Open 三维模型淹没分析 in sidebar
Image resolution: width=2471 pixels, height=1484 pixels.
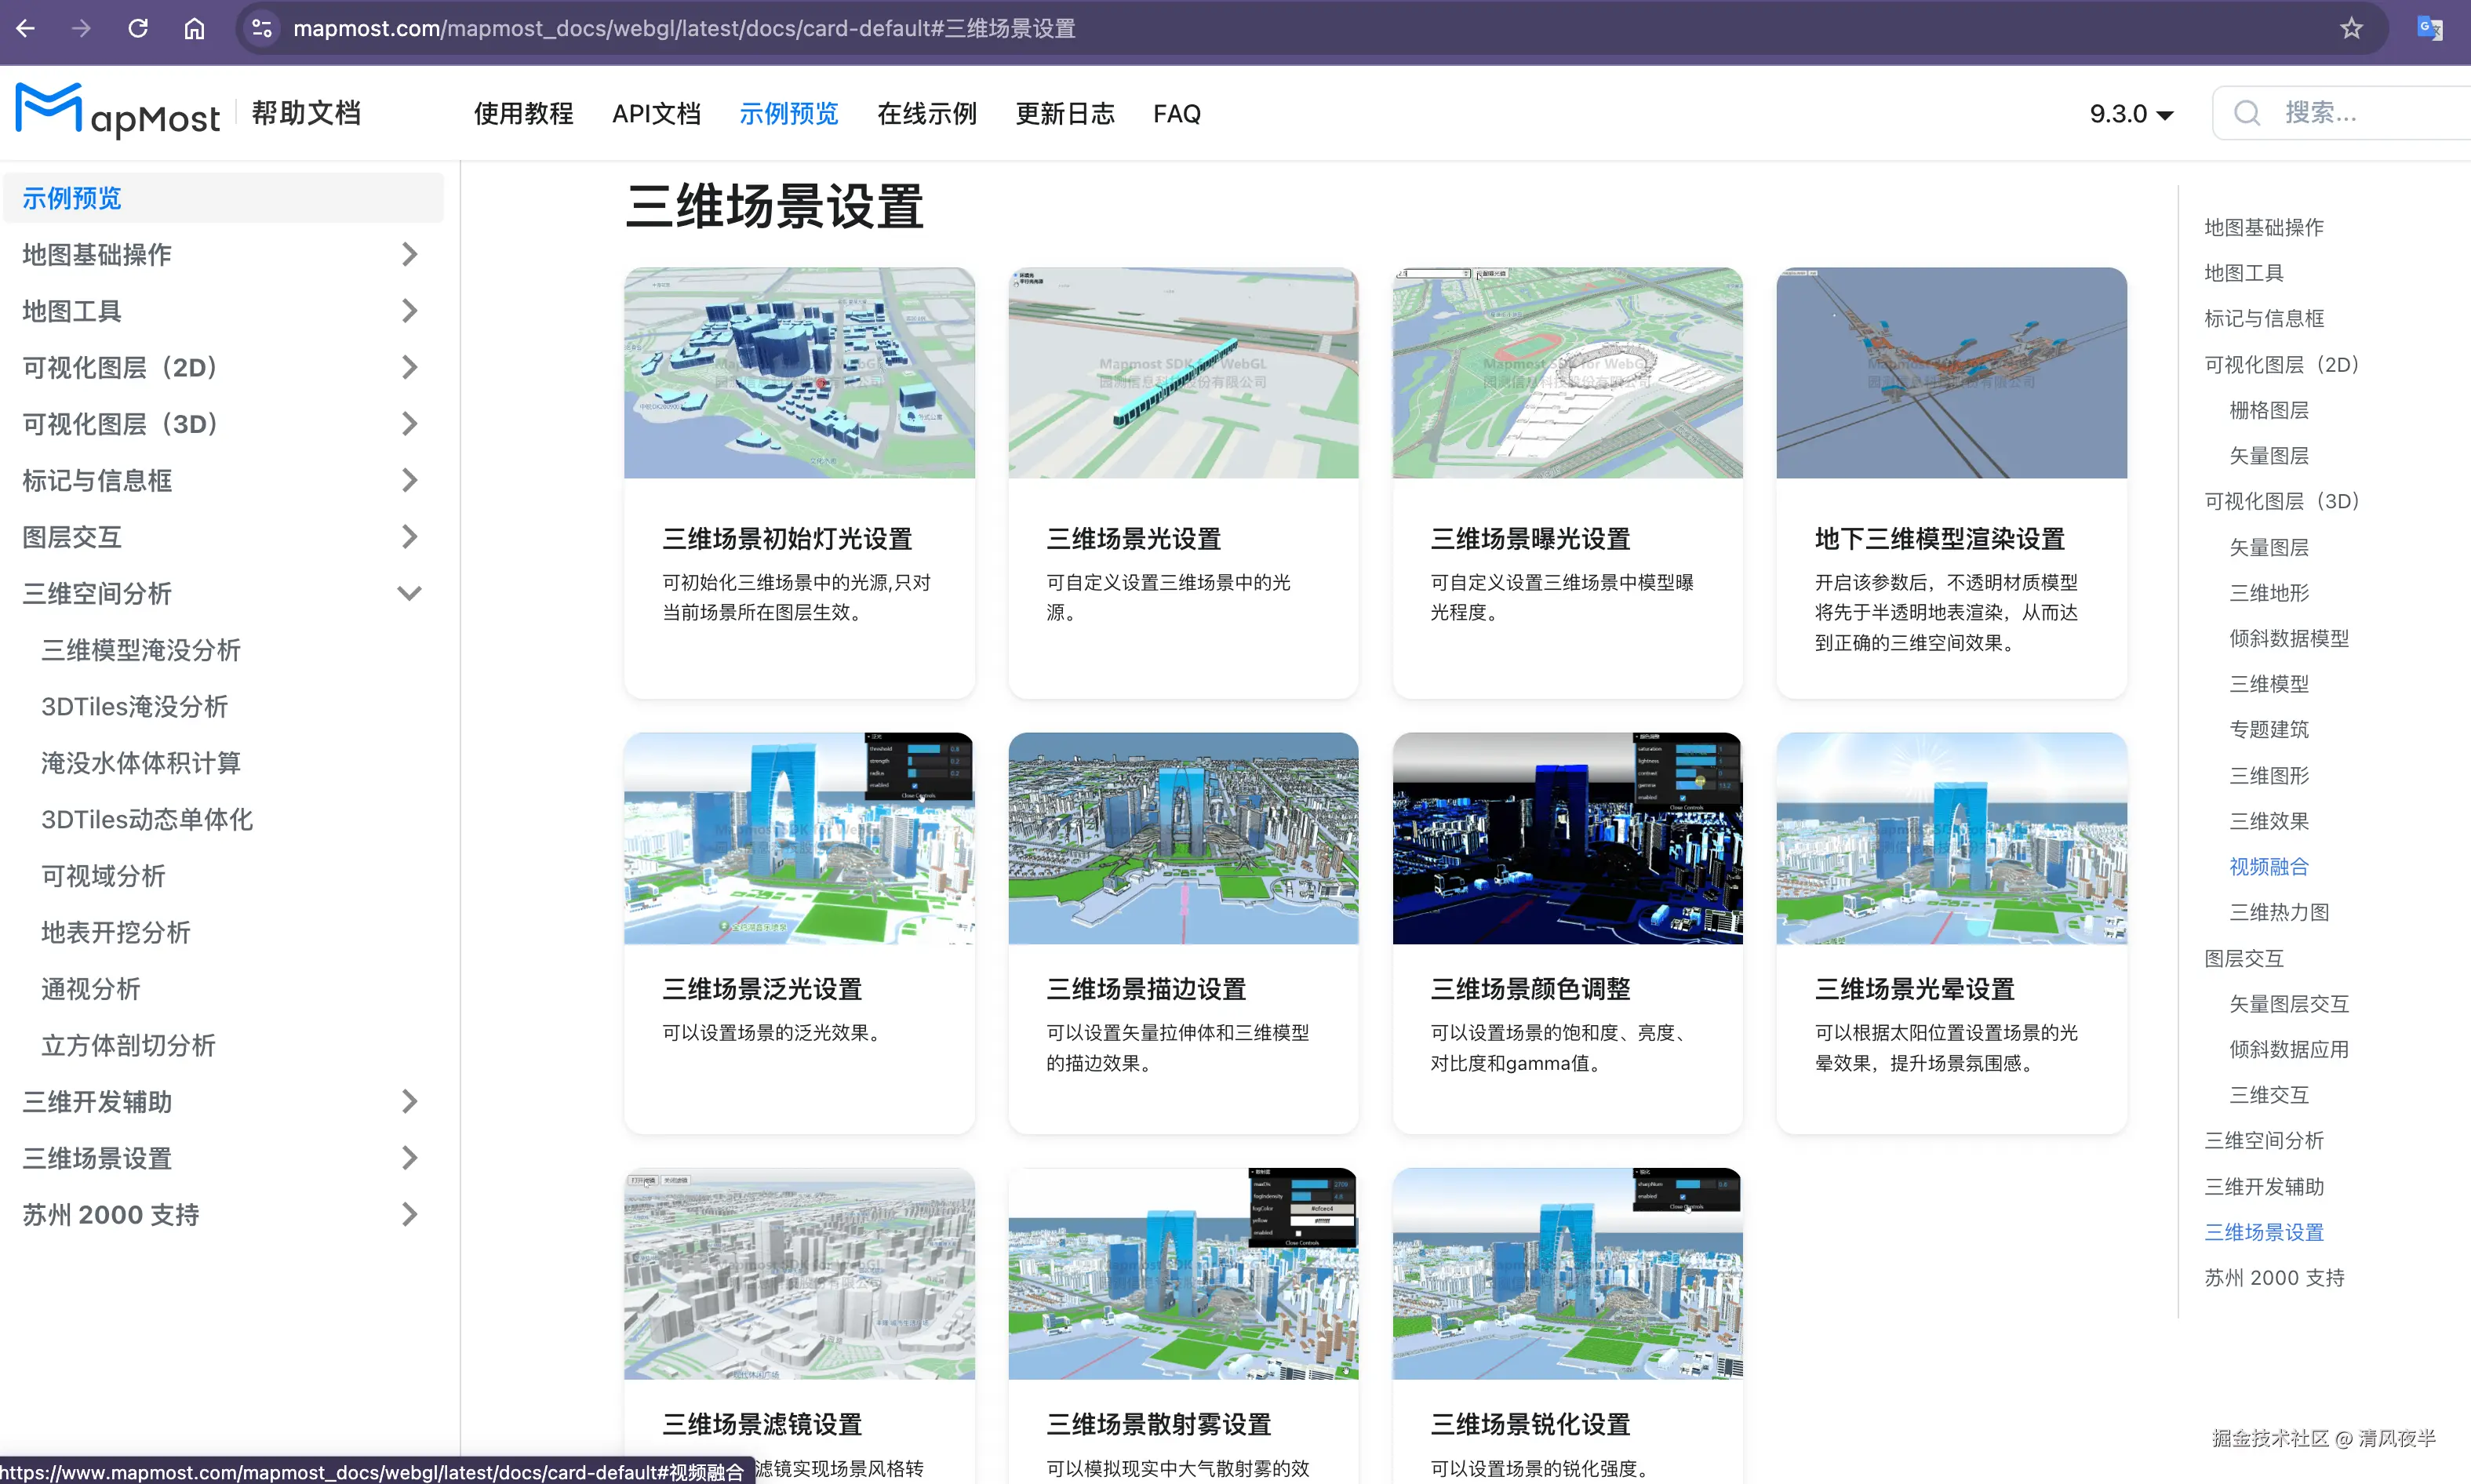tap(141, 650)
